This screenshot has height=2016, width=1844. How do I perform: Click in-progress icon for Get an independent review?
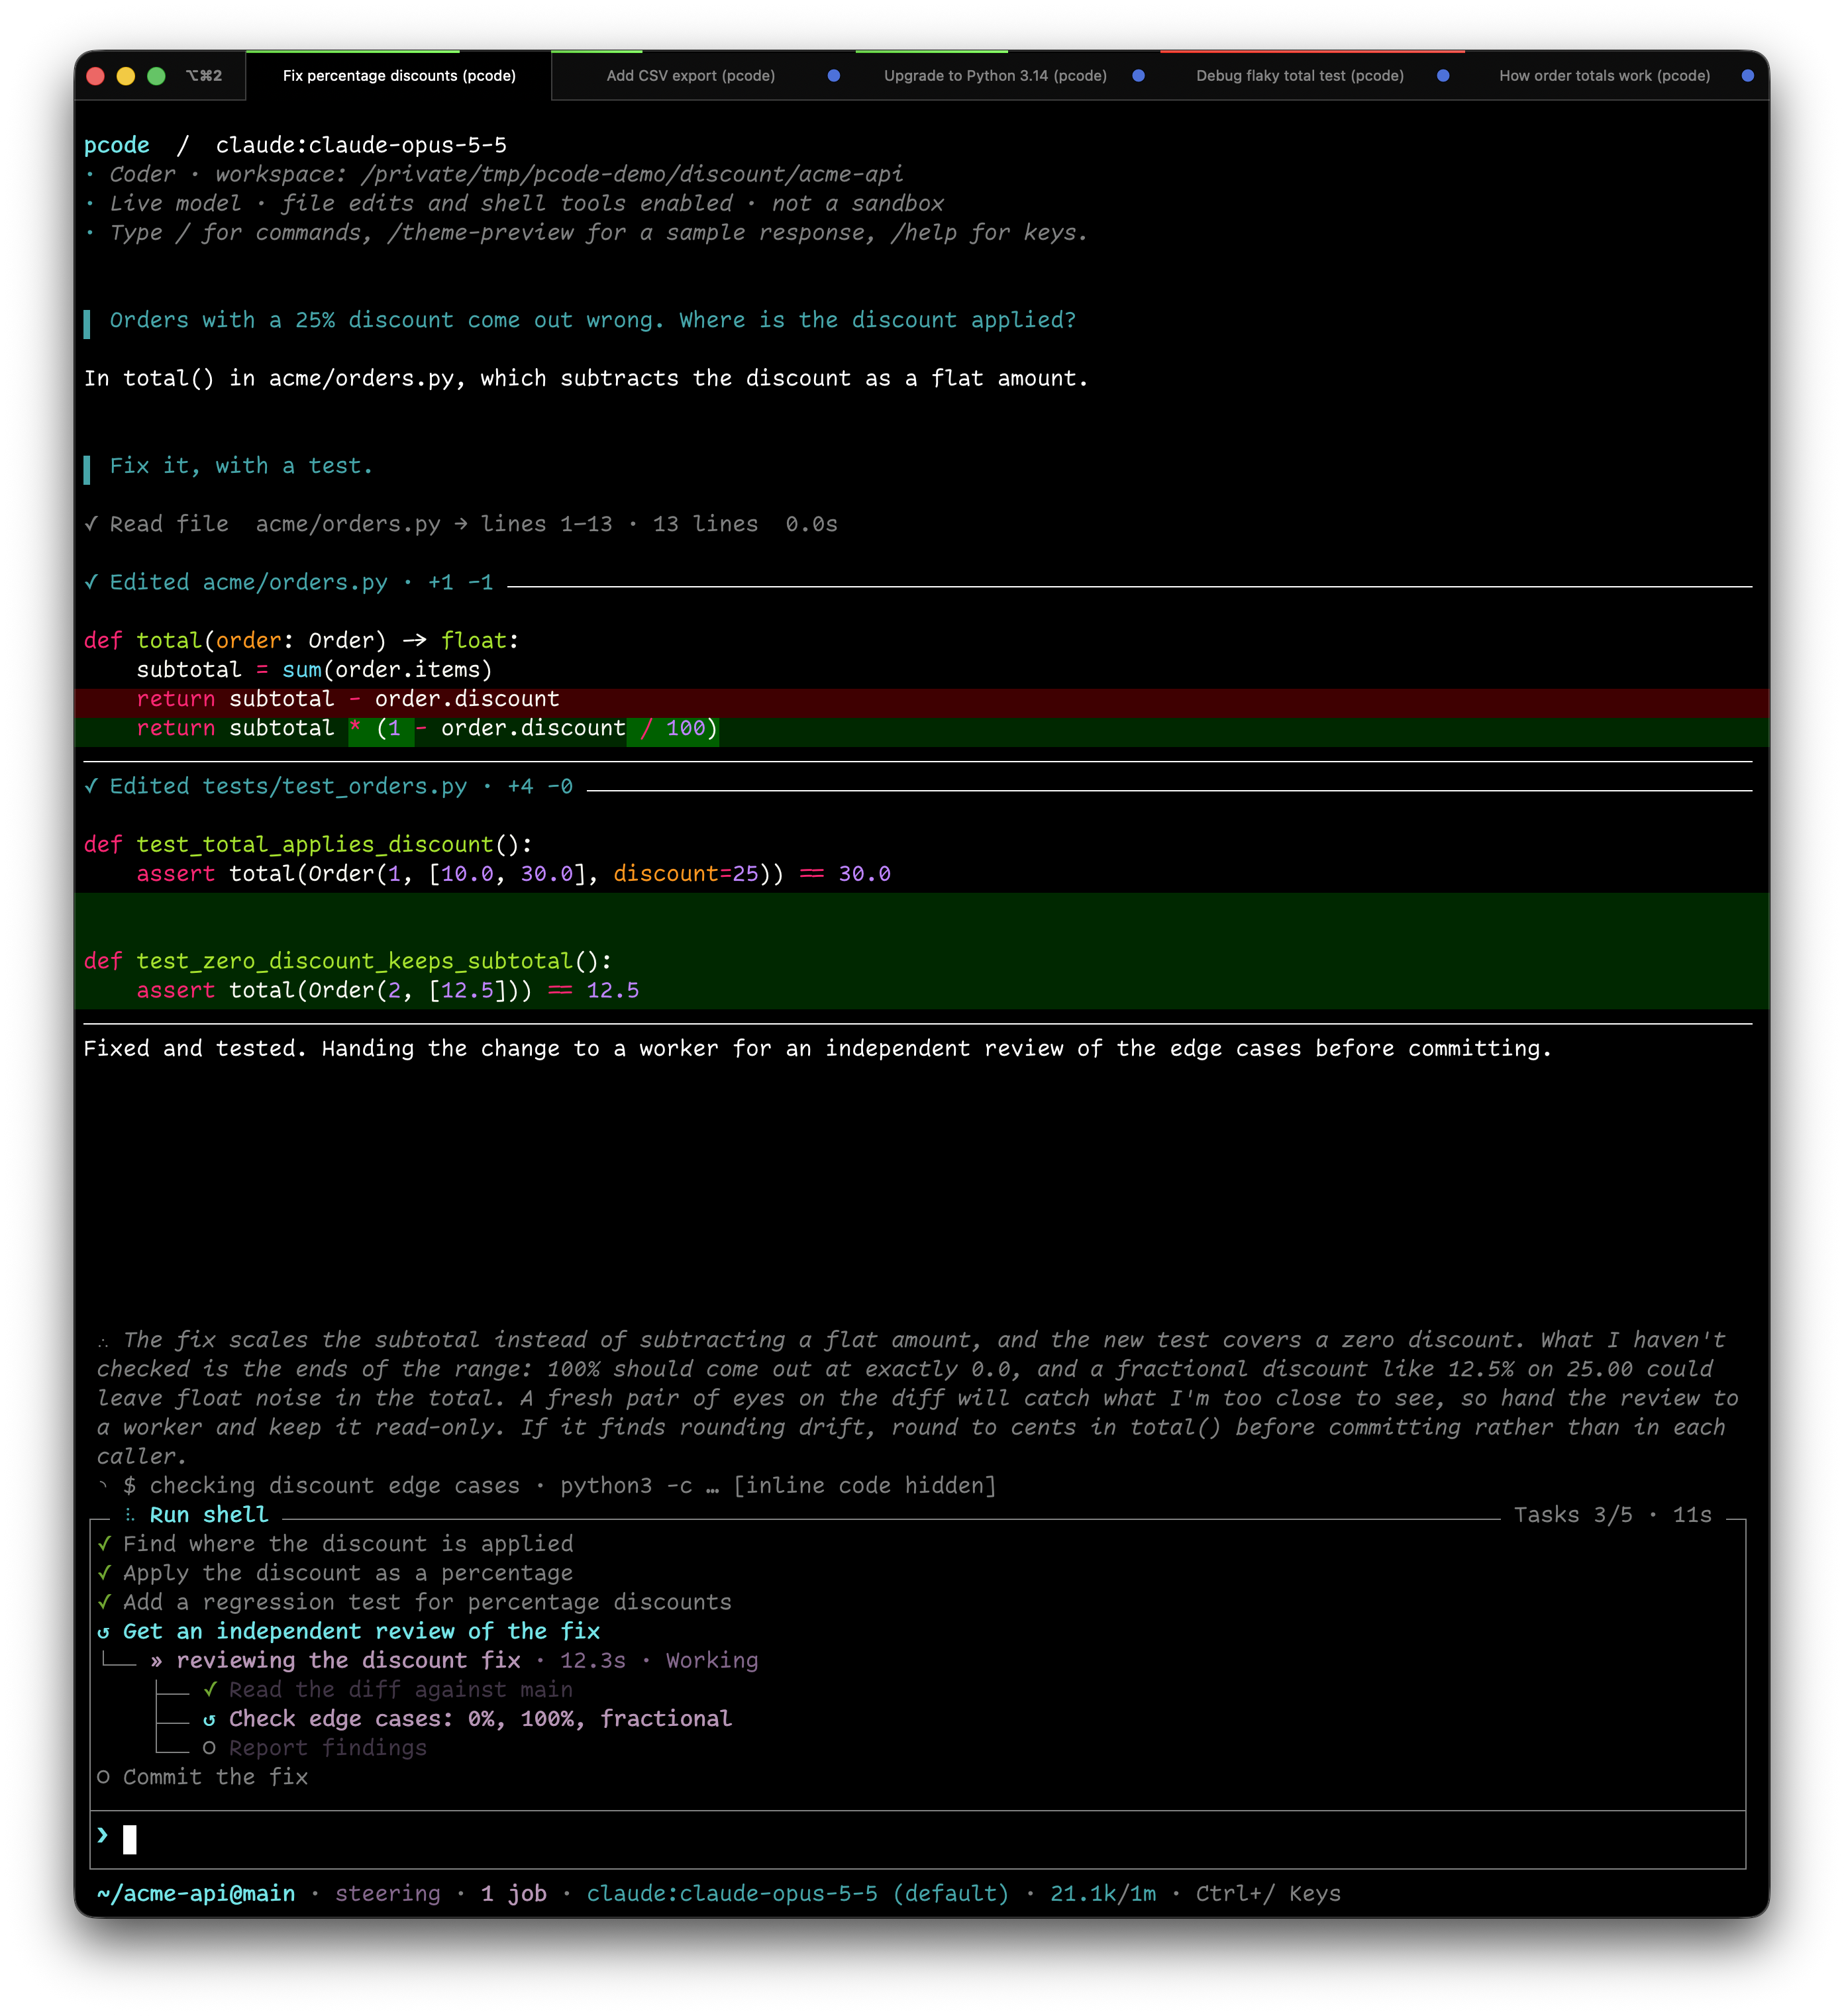104,1632
